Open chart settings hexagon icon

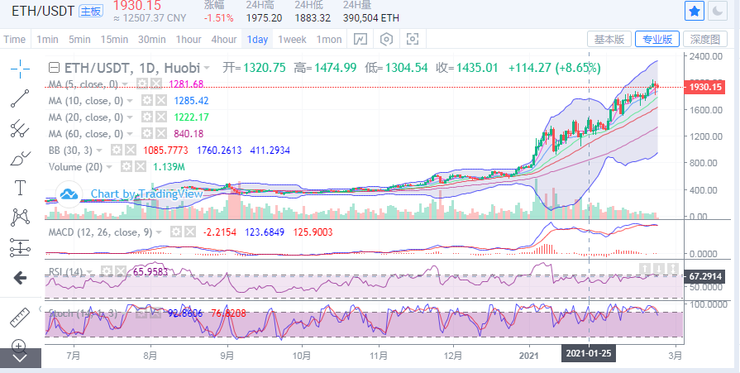tap(386, 39)
